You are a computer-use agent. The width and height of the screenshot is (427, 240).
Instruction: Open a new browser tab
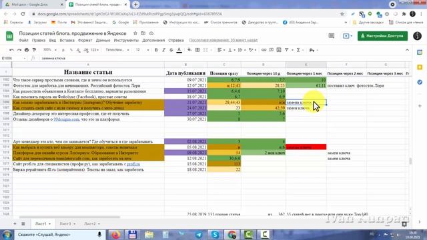[135, 5]
